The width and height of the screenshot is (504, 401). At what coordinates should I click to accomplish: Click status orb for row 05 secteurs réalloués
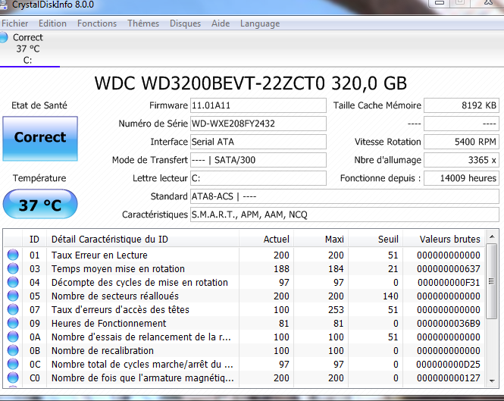tap(13, 296)
